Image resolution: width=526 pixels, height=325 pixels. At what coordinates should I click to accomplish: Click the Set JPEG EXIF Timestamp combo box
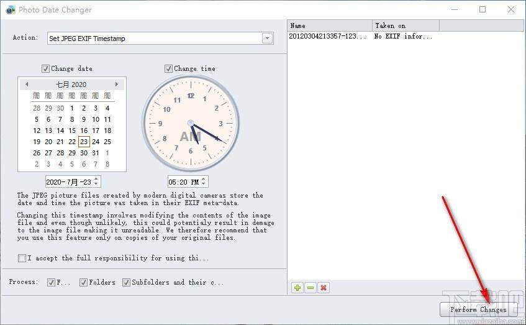point(160,39)
